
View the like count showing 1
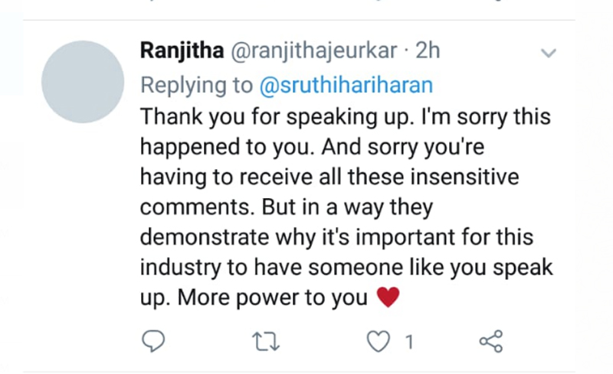(409, 342)
